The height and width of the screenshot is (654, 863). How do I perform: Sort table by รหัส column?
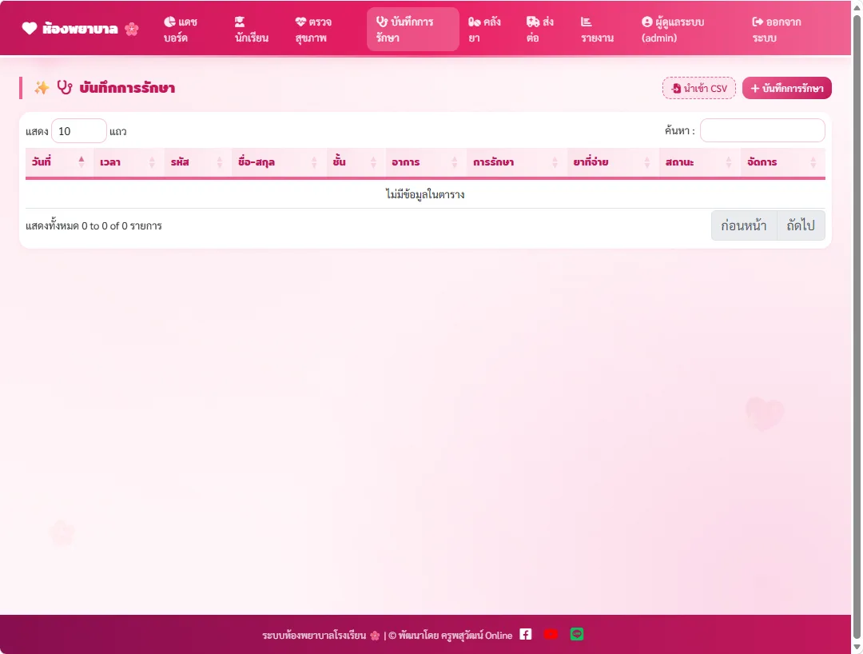tap(197, 162)
